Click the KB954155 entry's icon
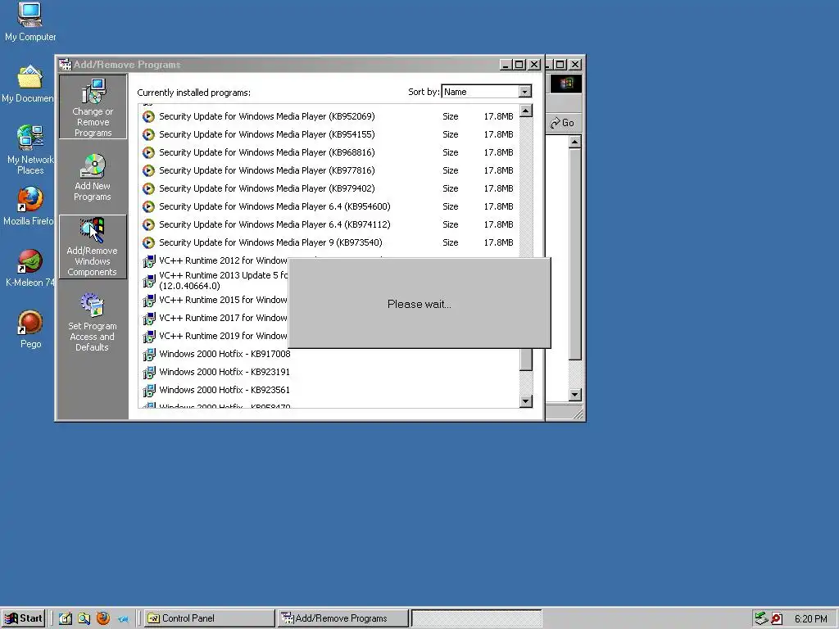Image resolution: width=839 pixels, height=629 pixels. click(148, 135)
